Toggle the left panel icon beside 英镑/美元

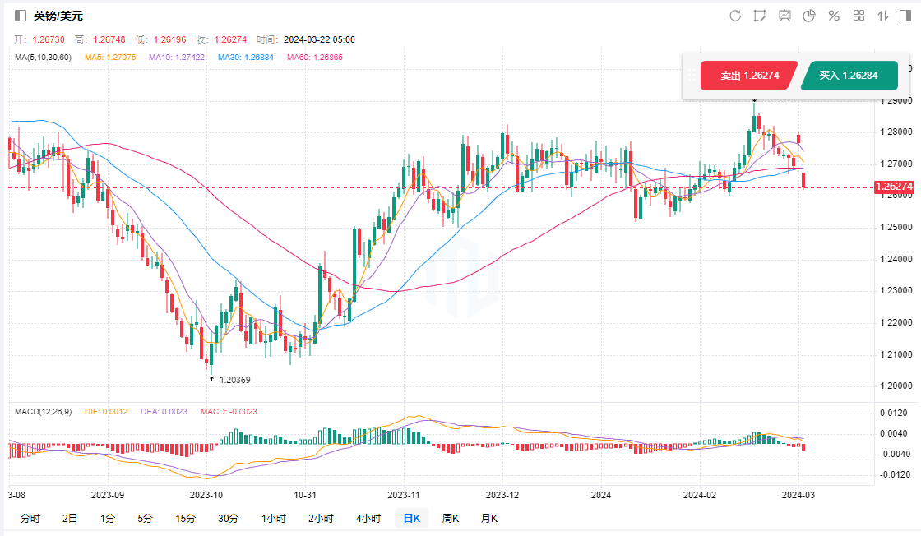click(21, 16)
